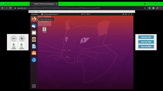Image resolution: width=163 pixels, height=91 pixels.
Task: Bookmark this page with the star icon
Action: 145,8
